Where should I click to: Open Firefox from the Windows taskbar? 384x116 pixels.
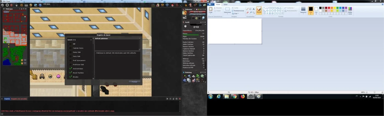pyautogui.click(x=242, y=96)
